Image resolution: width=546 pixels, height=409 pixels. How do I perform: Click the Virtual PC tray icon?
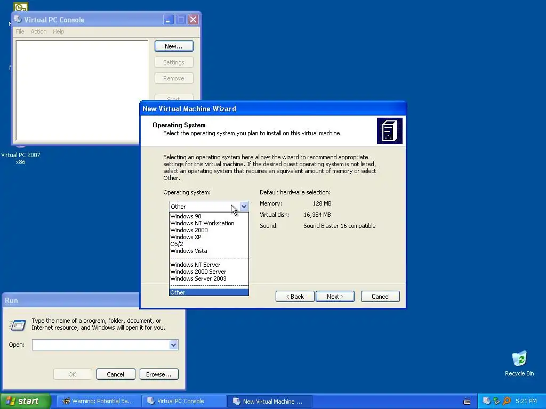click(x=487, y=401)
